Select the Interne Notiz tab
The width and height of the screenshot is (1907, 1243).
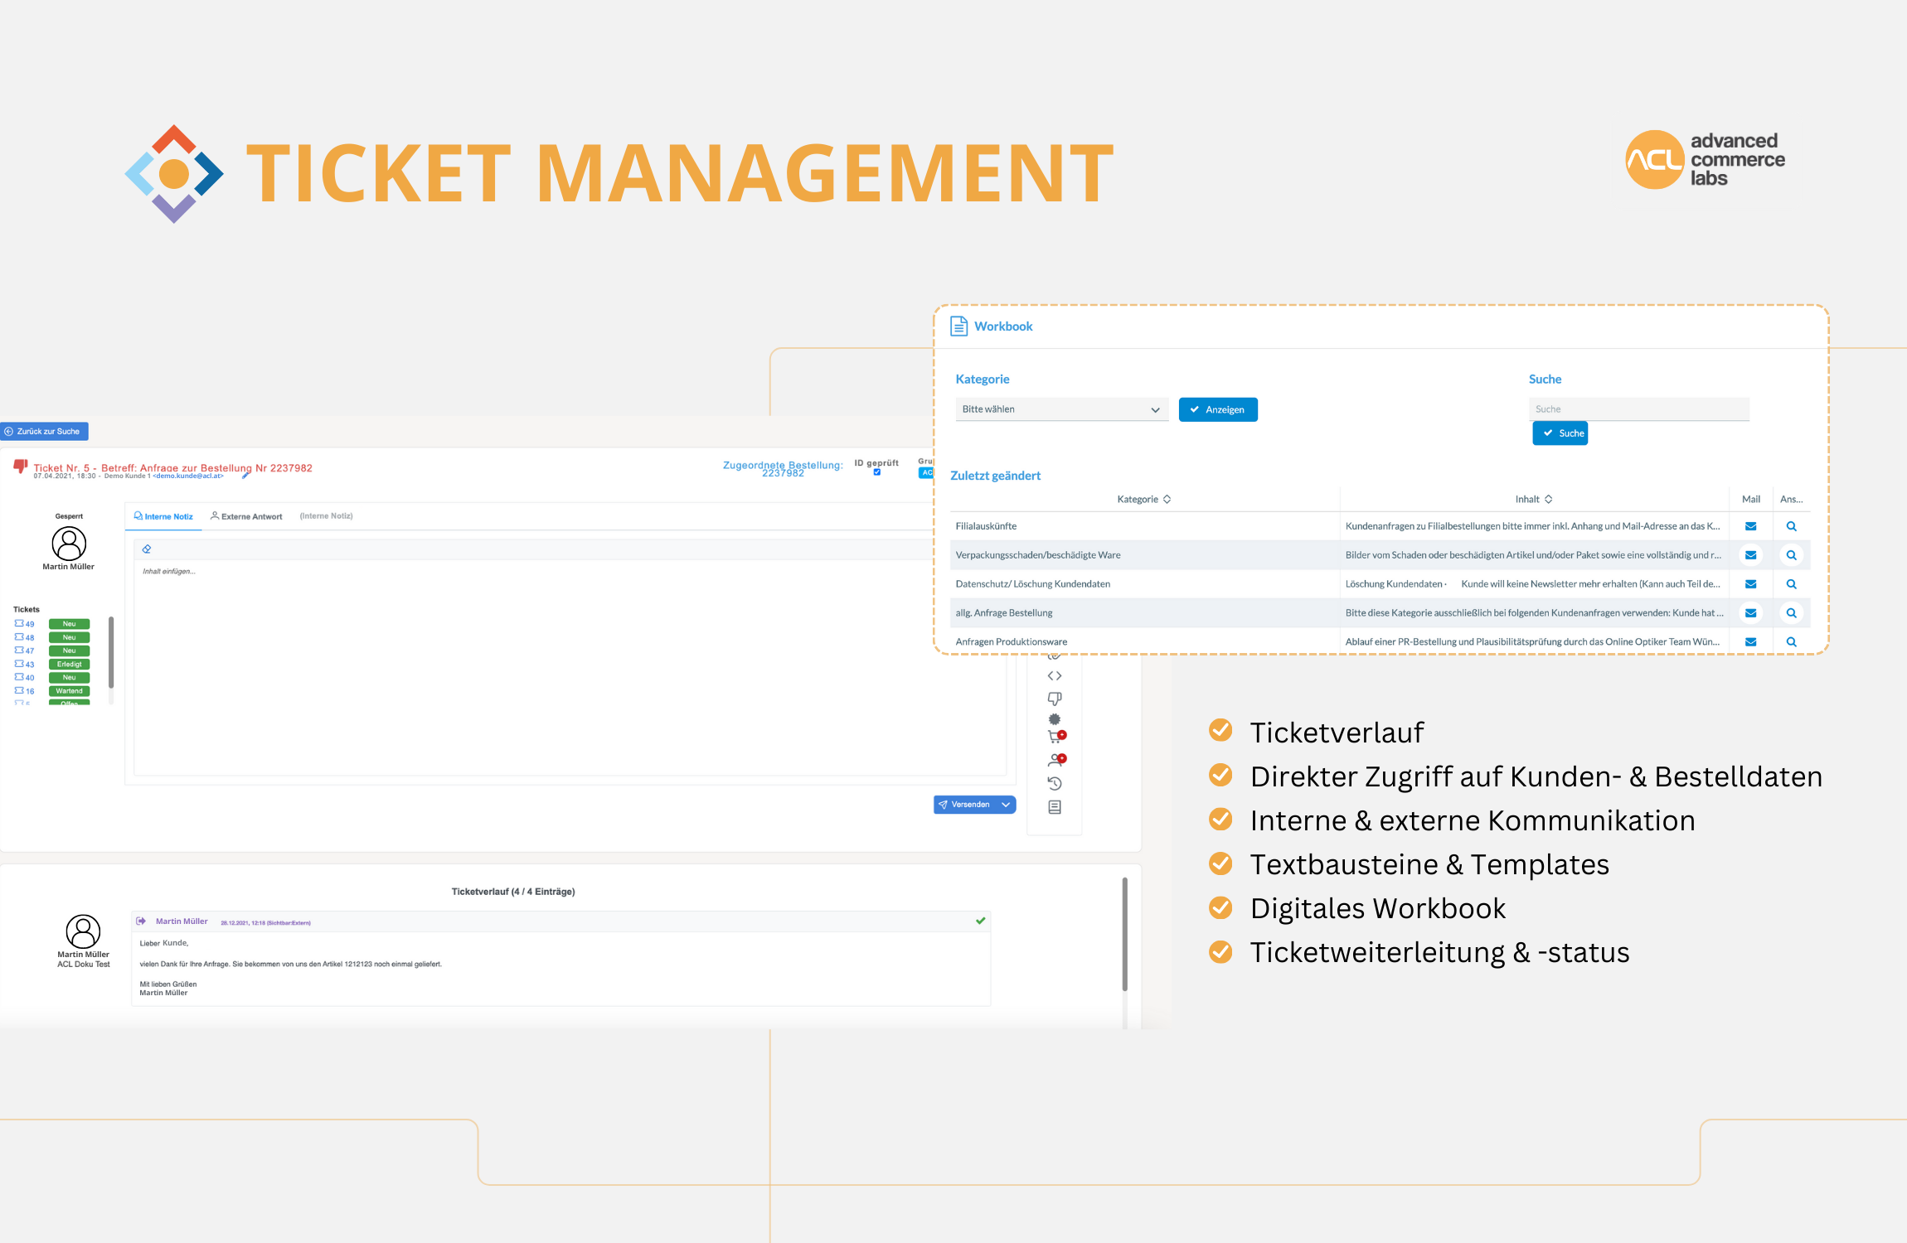163,516
